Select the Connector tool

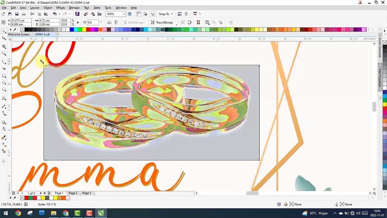[x=4, y=114]
